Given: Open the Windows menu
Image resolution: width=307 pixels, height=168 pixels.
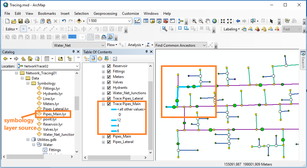Looking at the screenshot, I should click(x=151, y=14).
